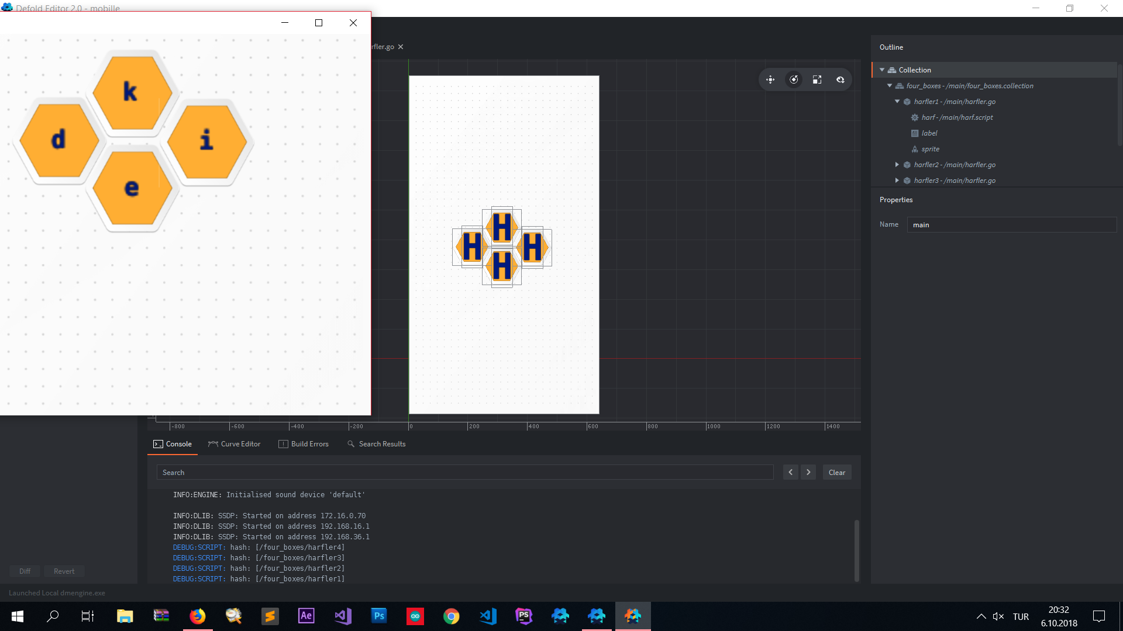
Task: Open the Windows notification center
Action: tap(1099, 616)
